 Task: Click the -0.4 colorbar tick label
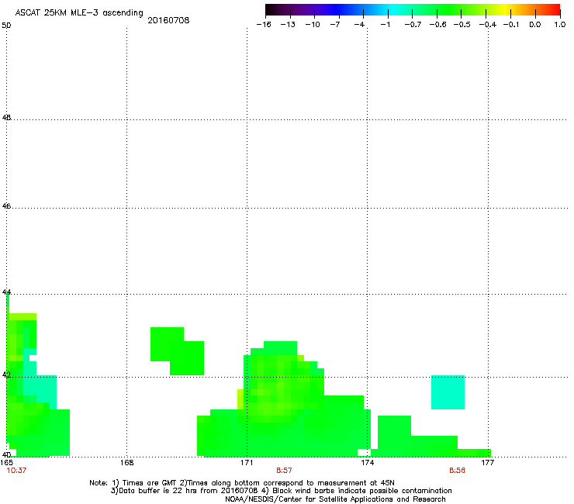click(x=488, y=25)
